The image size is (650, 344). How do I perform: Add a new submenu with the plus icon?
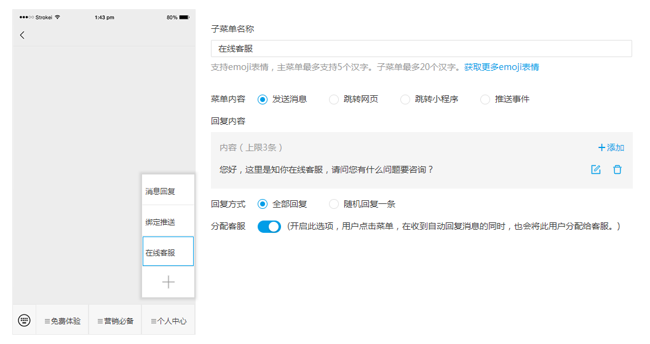168,282
